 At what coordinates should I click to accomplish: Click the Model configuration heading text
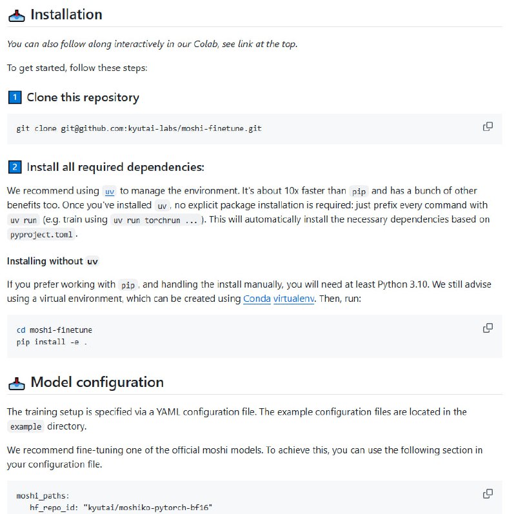(97, 382)
